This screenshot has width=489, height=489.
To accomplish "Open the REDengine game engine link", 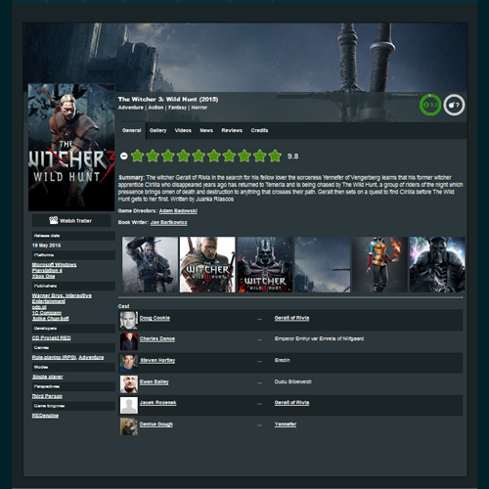I will [x=45, y=416].
